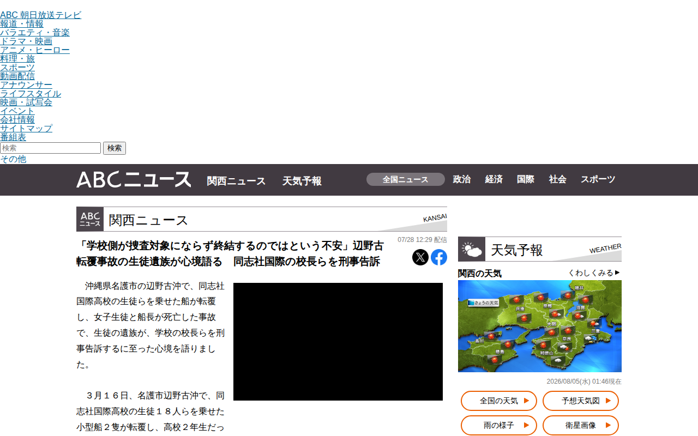Select the 政治 news category
Viewport: 698px width, 436px height.
[462, 179]
